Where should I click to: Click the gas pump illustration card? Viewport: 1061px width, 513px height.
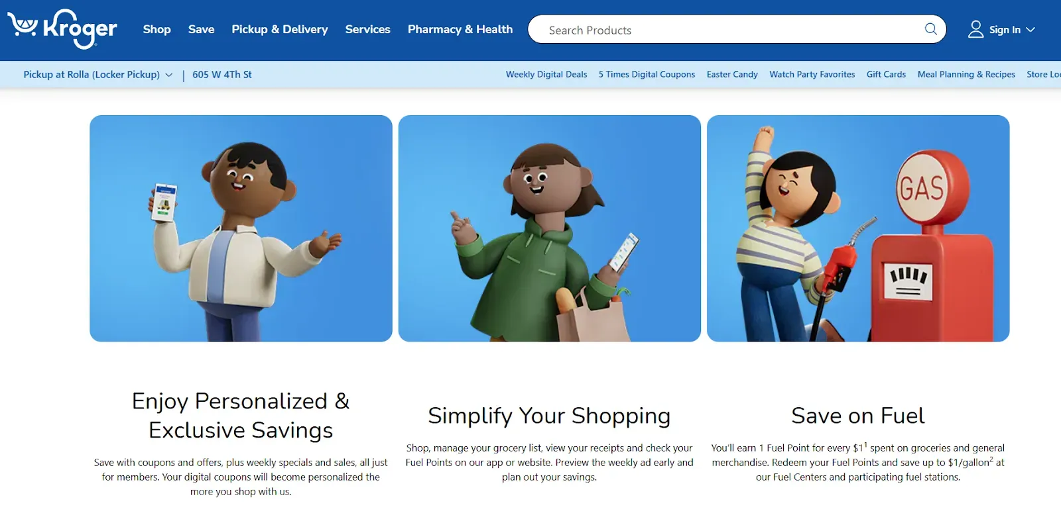(x=858, y=228)
